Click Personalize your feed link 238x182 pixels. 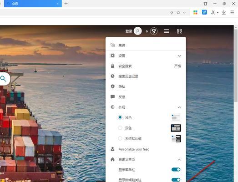coord(134,149)
